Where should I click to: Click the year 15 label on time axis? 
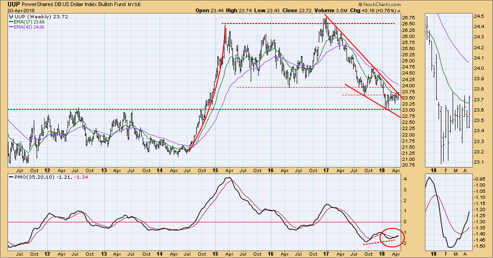[x=216, y=171]
